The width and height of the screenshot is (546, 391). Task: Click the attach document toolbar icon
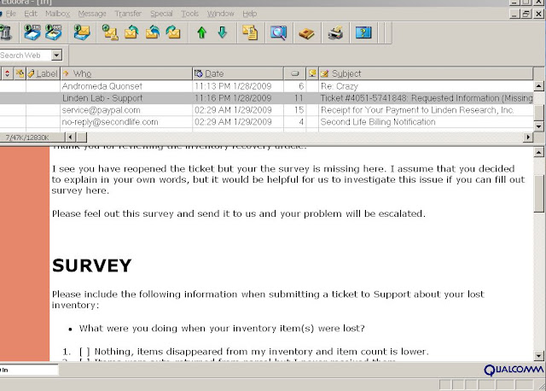[250, 32]
